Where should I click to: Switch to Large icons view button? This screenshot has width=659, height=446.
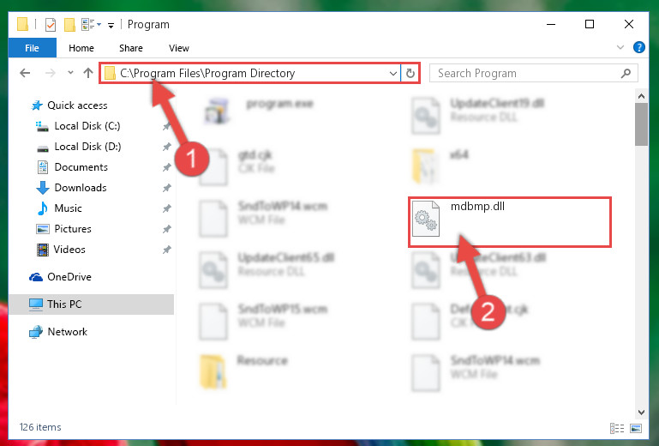[x=636, y=428]
